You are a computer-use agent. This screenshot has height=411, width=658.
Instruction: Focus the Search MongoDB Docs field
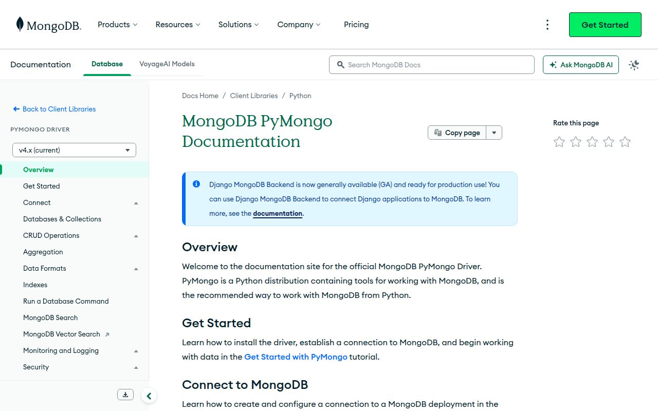coord(432,65)
